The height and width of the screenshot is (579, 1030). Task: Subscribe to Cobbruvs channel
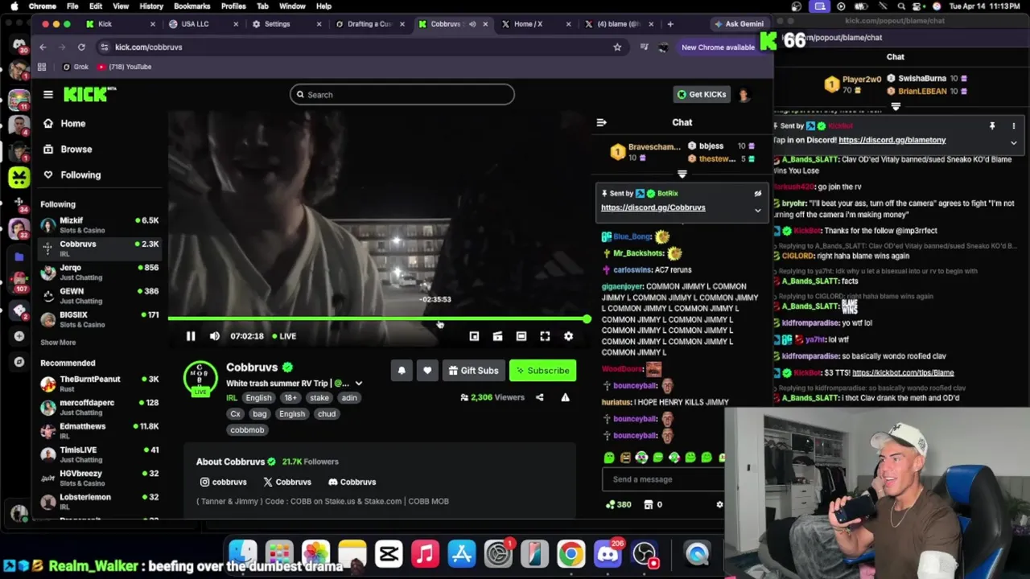click(x=542, y=371)
